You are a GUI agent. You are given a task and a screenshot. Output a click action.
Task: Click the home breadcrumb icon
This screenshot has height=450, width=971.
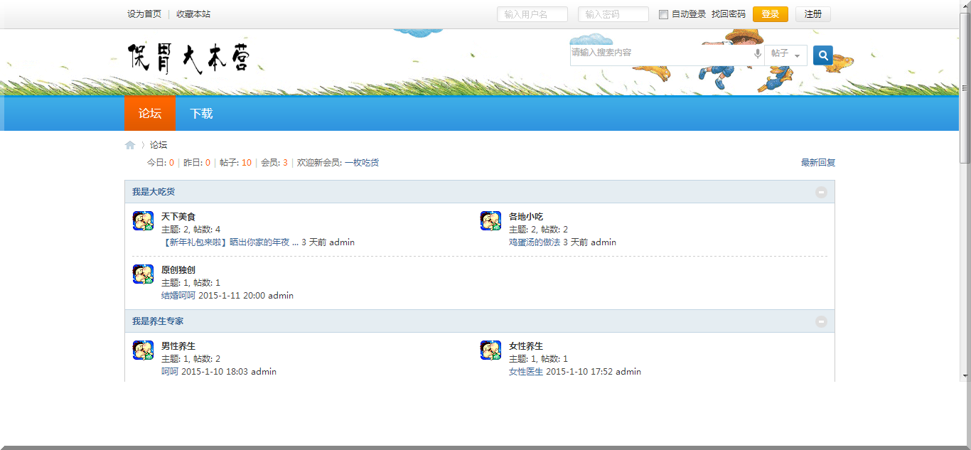coord(130,145)
